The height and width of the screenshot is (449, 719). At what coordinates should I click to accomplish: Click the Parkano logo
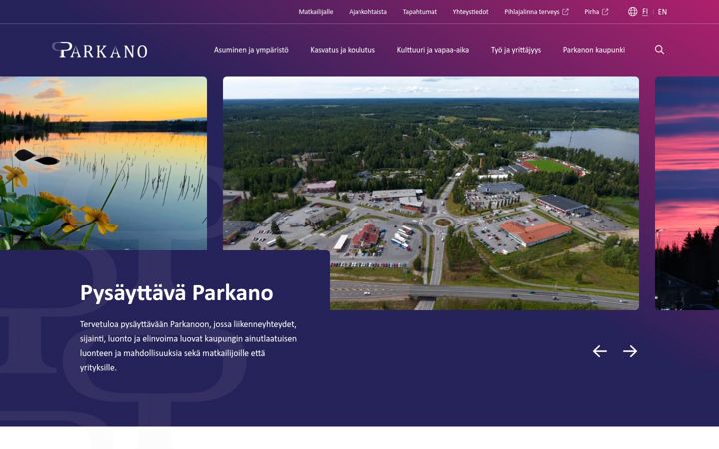(100, 50)
